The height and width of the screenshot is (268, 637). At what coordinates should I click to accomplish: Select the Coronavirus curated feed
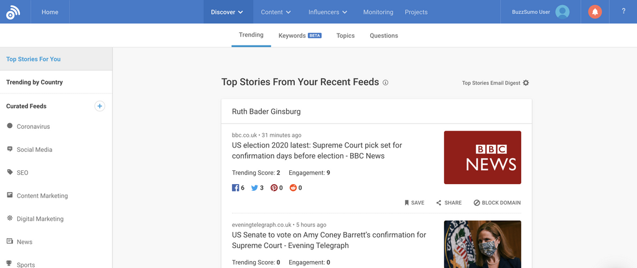pyautogui.click(x=33, y=127)
